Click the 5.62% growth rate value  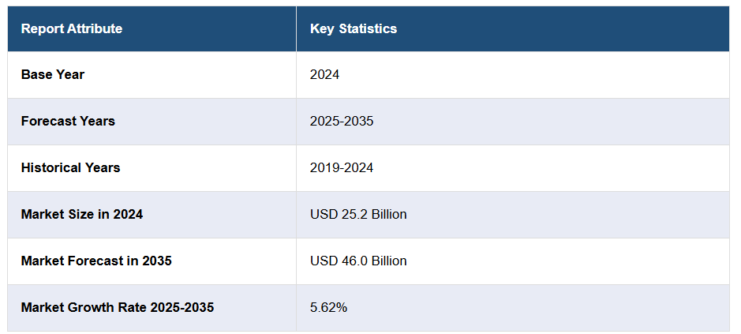[328, 308]
